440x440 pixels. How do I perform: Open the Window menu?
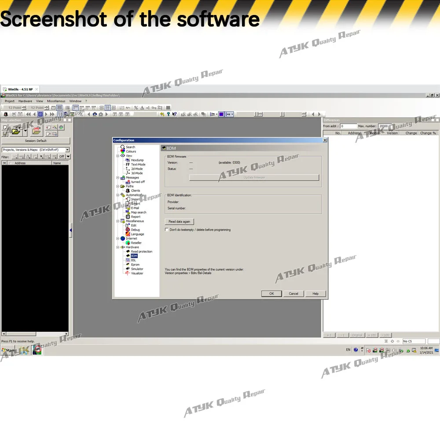(75, 101)
